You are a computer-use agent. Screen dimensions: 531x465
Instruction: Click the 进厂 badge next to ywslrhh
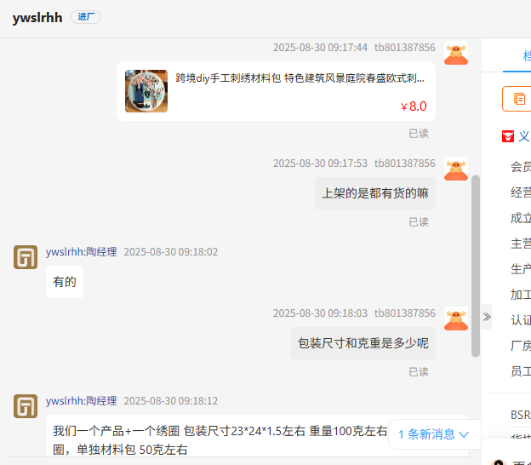pyautogui.click(x=86, y=17)
